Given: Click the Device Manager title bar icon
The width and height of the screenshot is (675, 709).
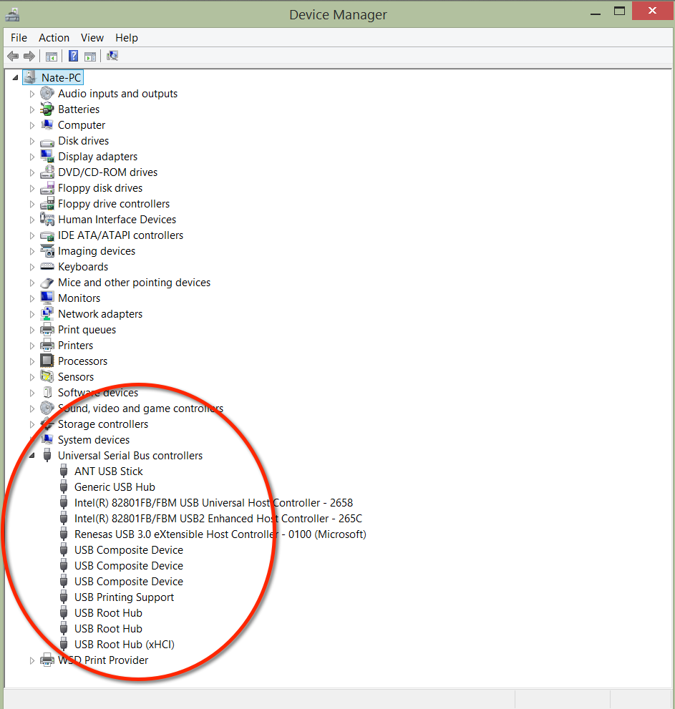Looking at the screenshot, I should (12, 14).
